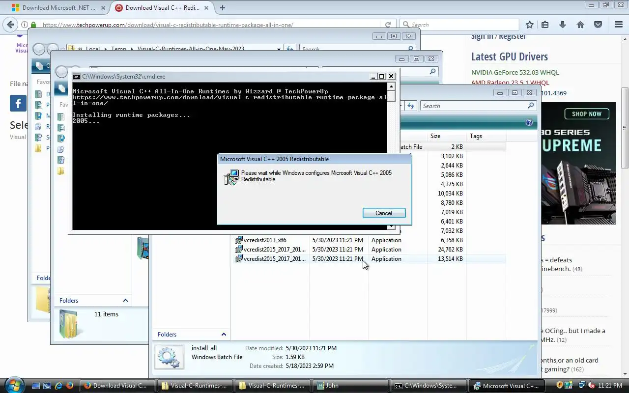Click the Temp breadcrumb in back Explorer
Image resolution: width=629 pixels, height=393 pixels.
click(x=118, y=49)
